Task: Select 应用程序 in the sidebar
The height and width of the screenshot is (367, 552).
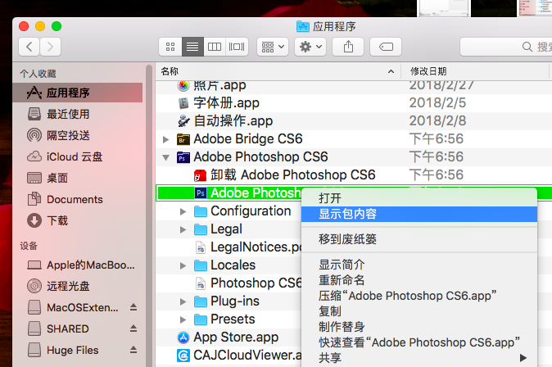Action: point(78,93)
